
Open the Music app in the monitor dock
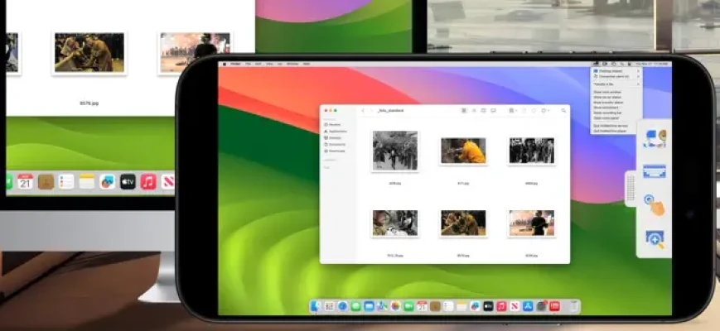click(x=148, y=181)
